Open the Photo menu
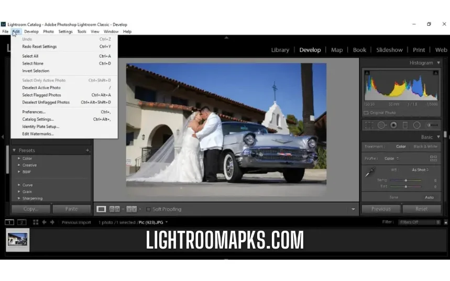This screenshot has width=450, height=281. [49, 31]
